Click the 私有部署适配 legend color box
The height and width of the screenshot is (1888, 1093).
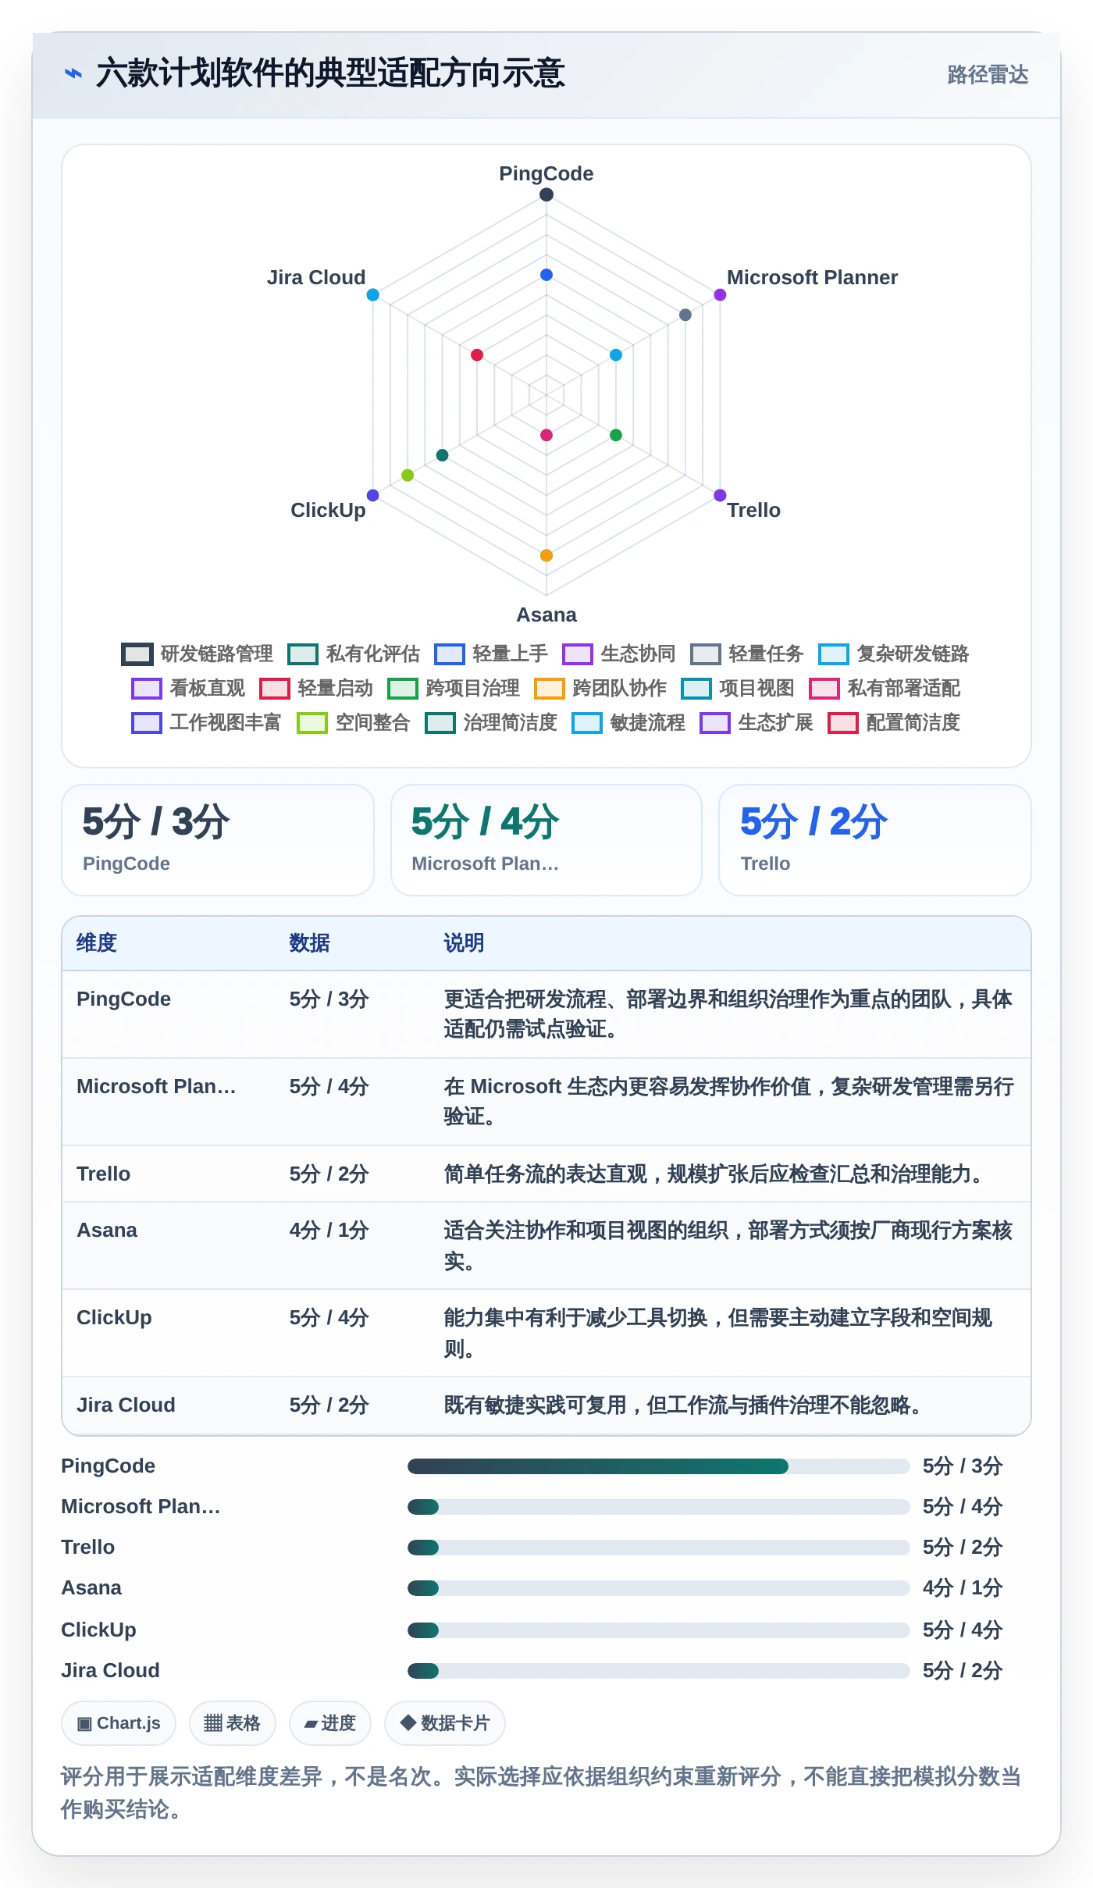tap(824, 689)
